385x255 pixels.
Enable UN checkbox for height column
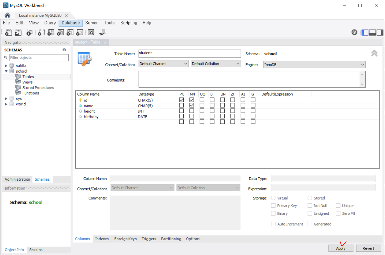[222, 111]
